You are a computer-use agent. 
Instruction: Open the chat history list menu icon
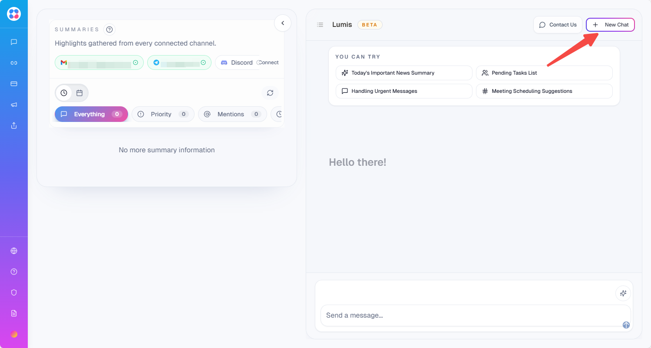click(x=320, y=25)
